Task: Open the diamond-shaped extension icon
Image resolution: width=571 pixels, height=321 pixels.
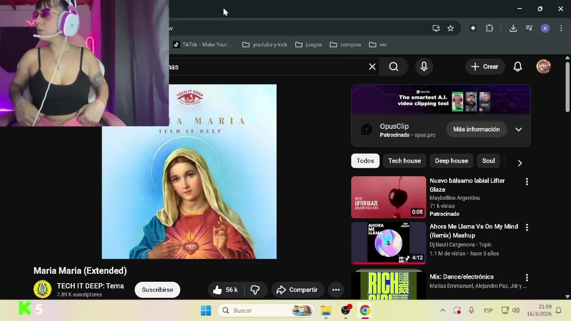Action: point(473,28)
